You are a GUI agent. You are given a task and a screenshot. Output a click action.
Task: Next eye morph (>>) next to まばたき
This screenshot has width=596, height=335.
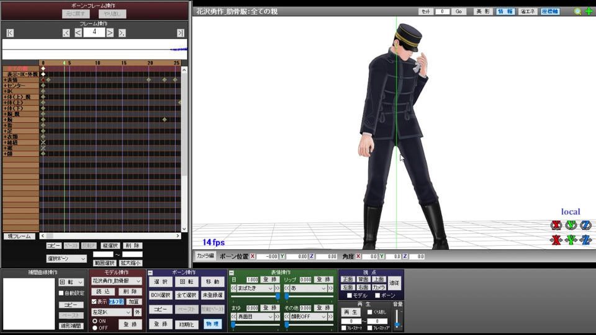277,288
